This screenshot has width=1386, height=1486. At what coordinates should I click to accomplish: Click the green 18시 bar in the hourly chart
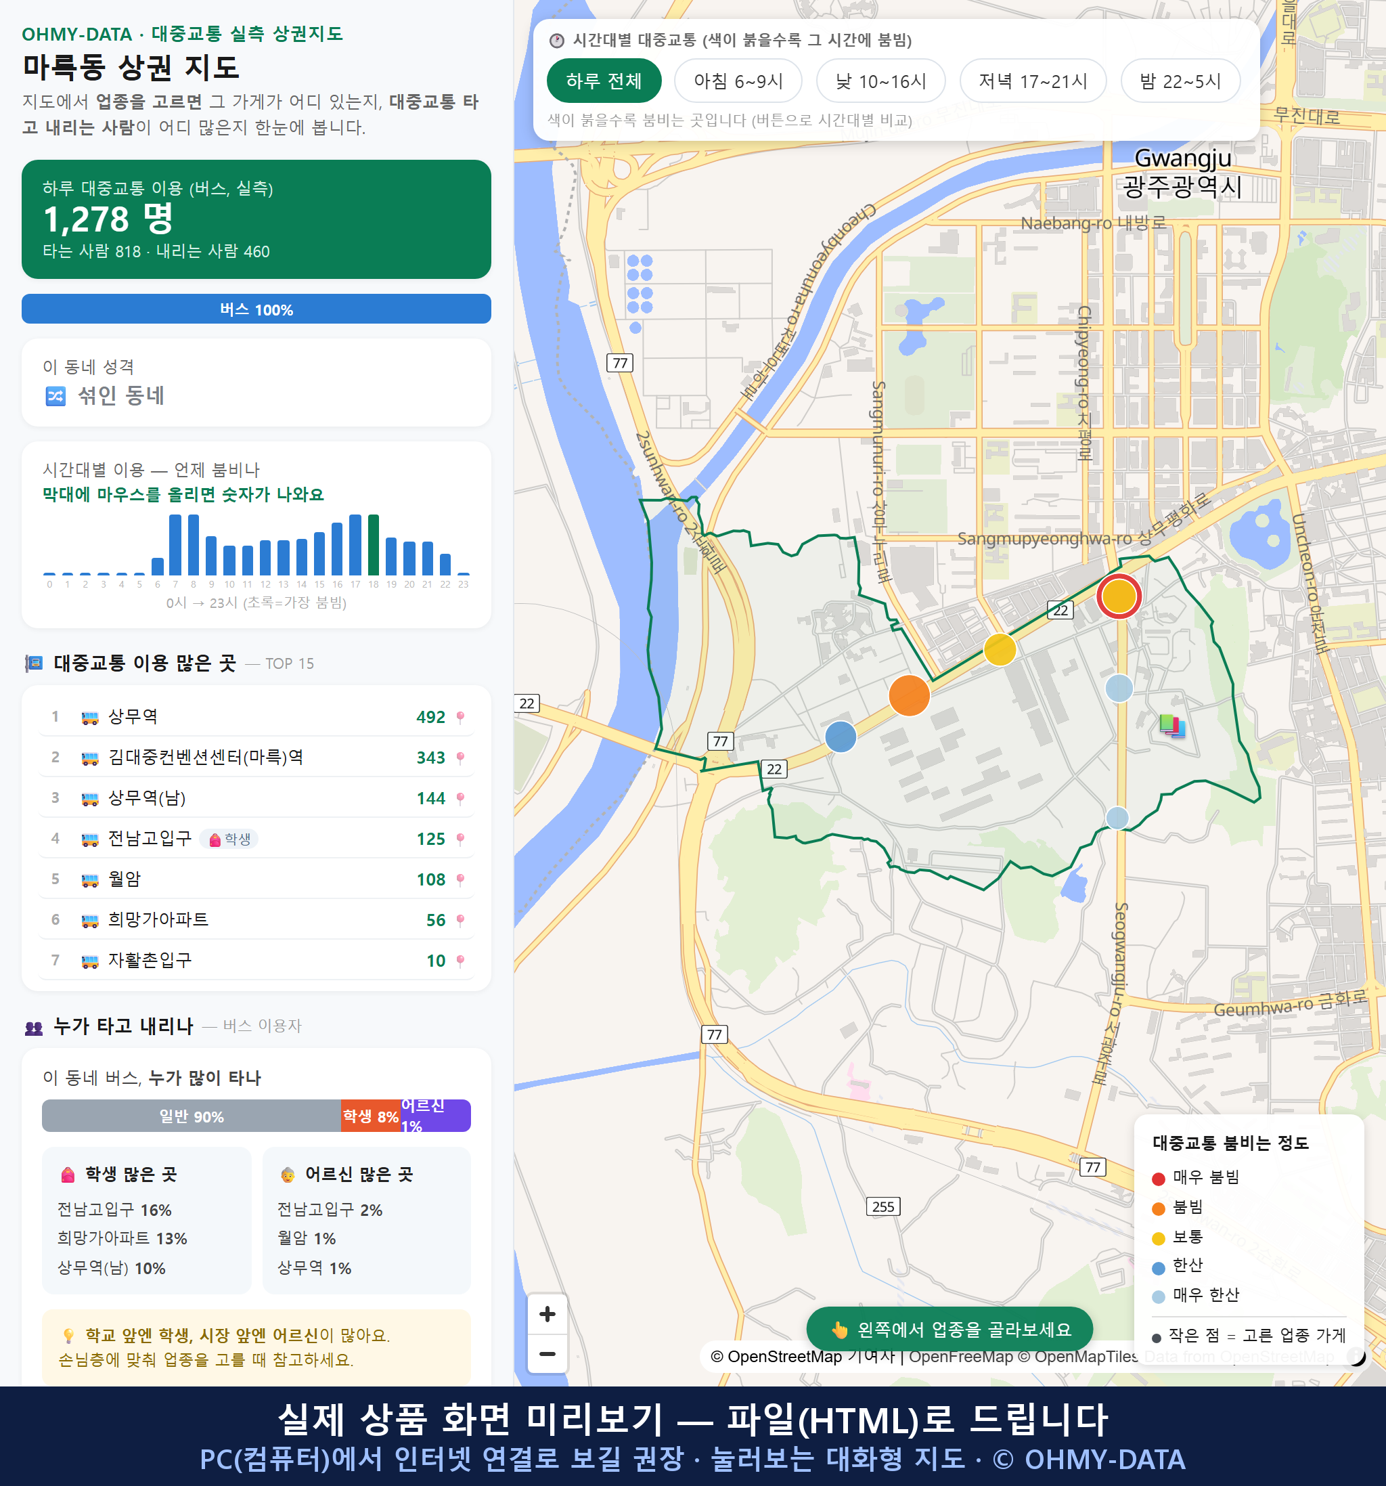pyautogui.click(x=374, y=544)
